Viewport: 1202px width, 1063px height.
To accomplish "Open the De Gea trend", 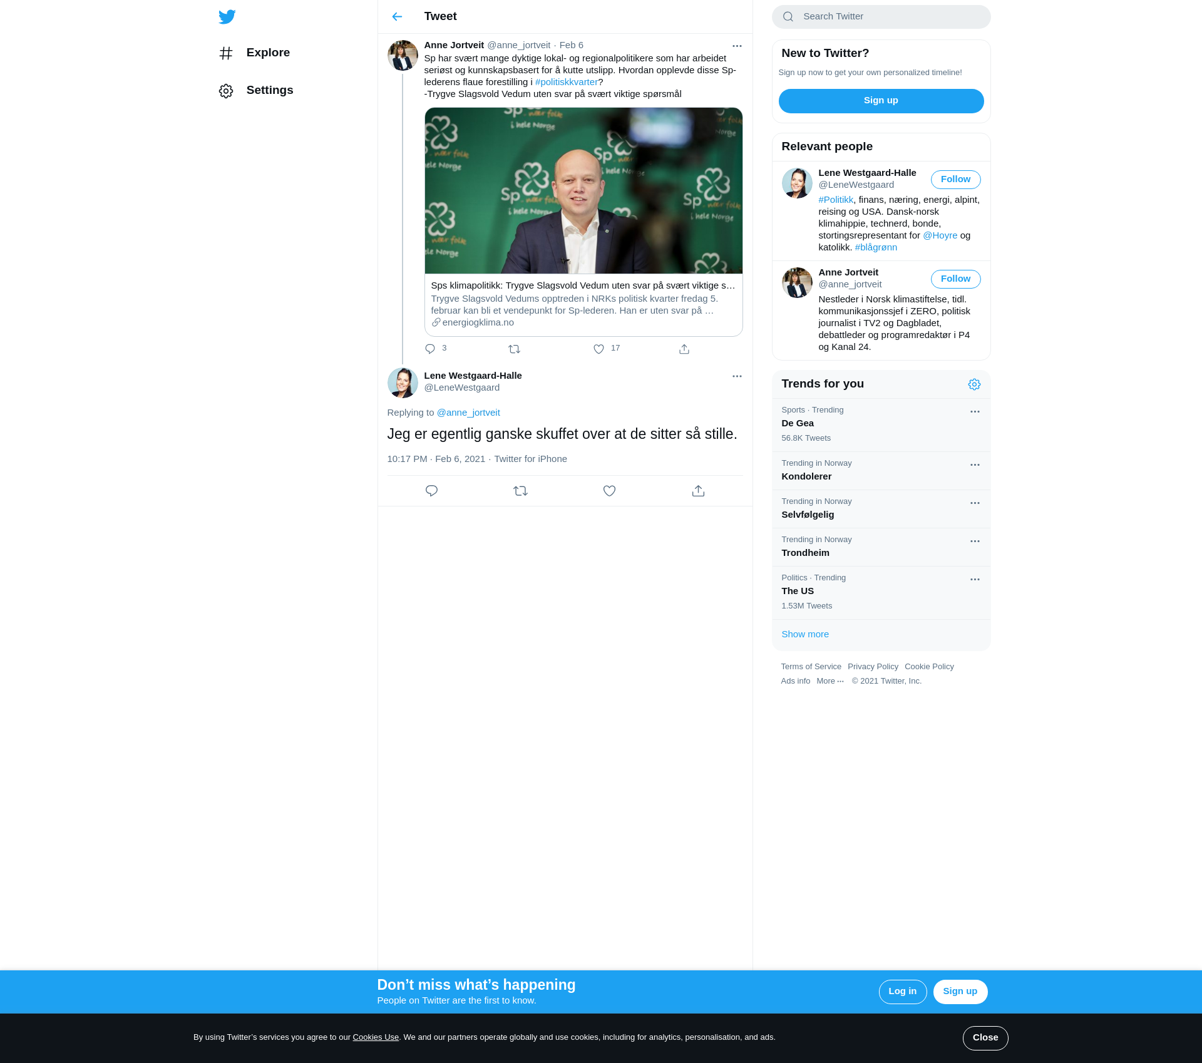I will [x=881, y=425].
